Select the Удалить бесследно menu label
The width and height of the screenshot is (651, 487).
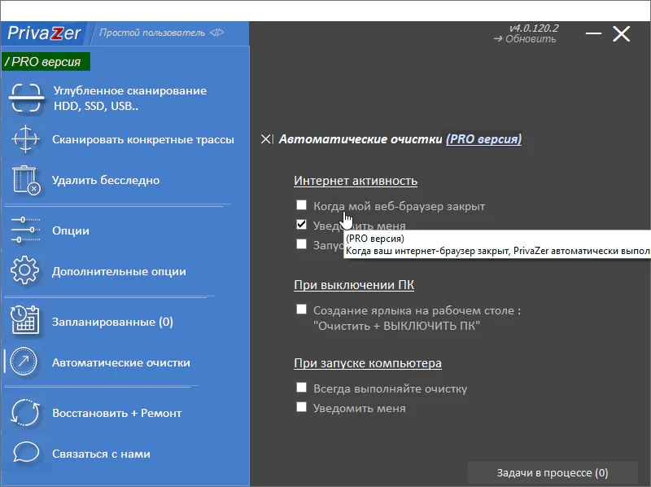tap(106, 180)
